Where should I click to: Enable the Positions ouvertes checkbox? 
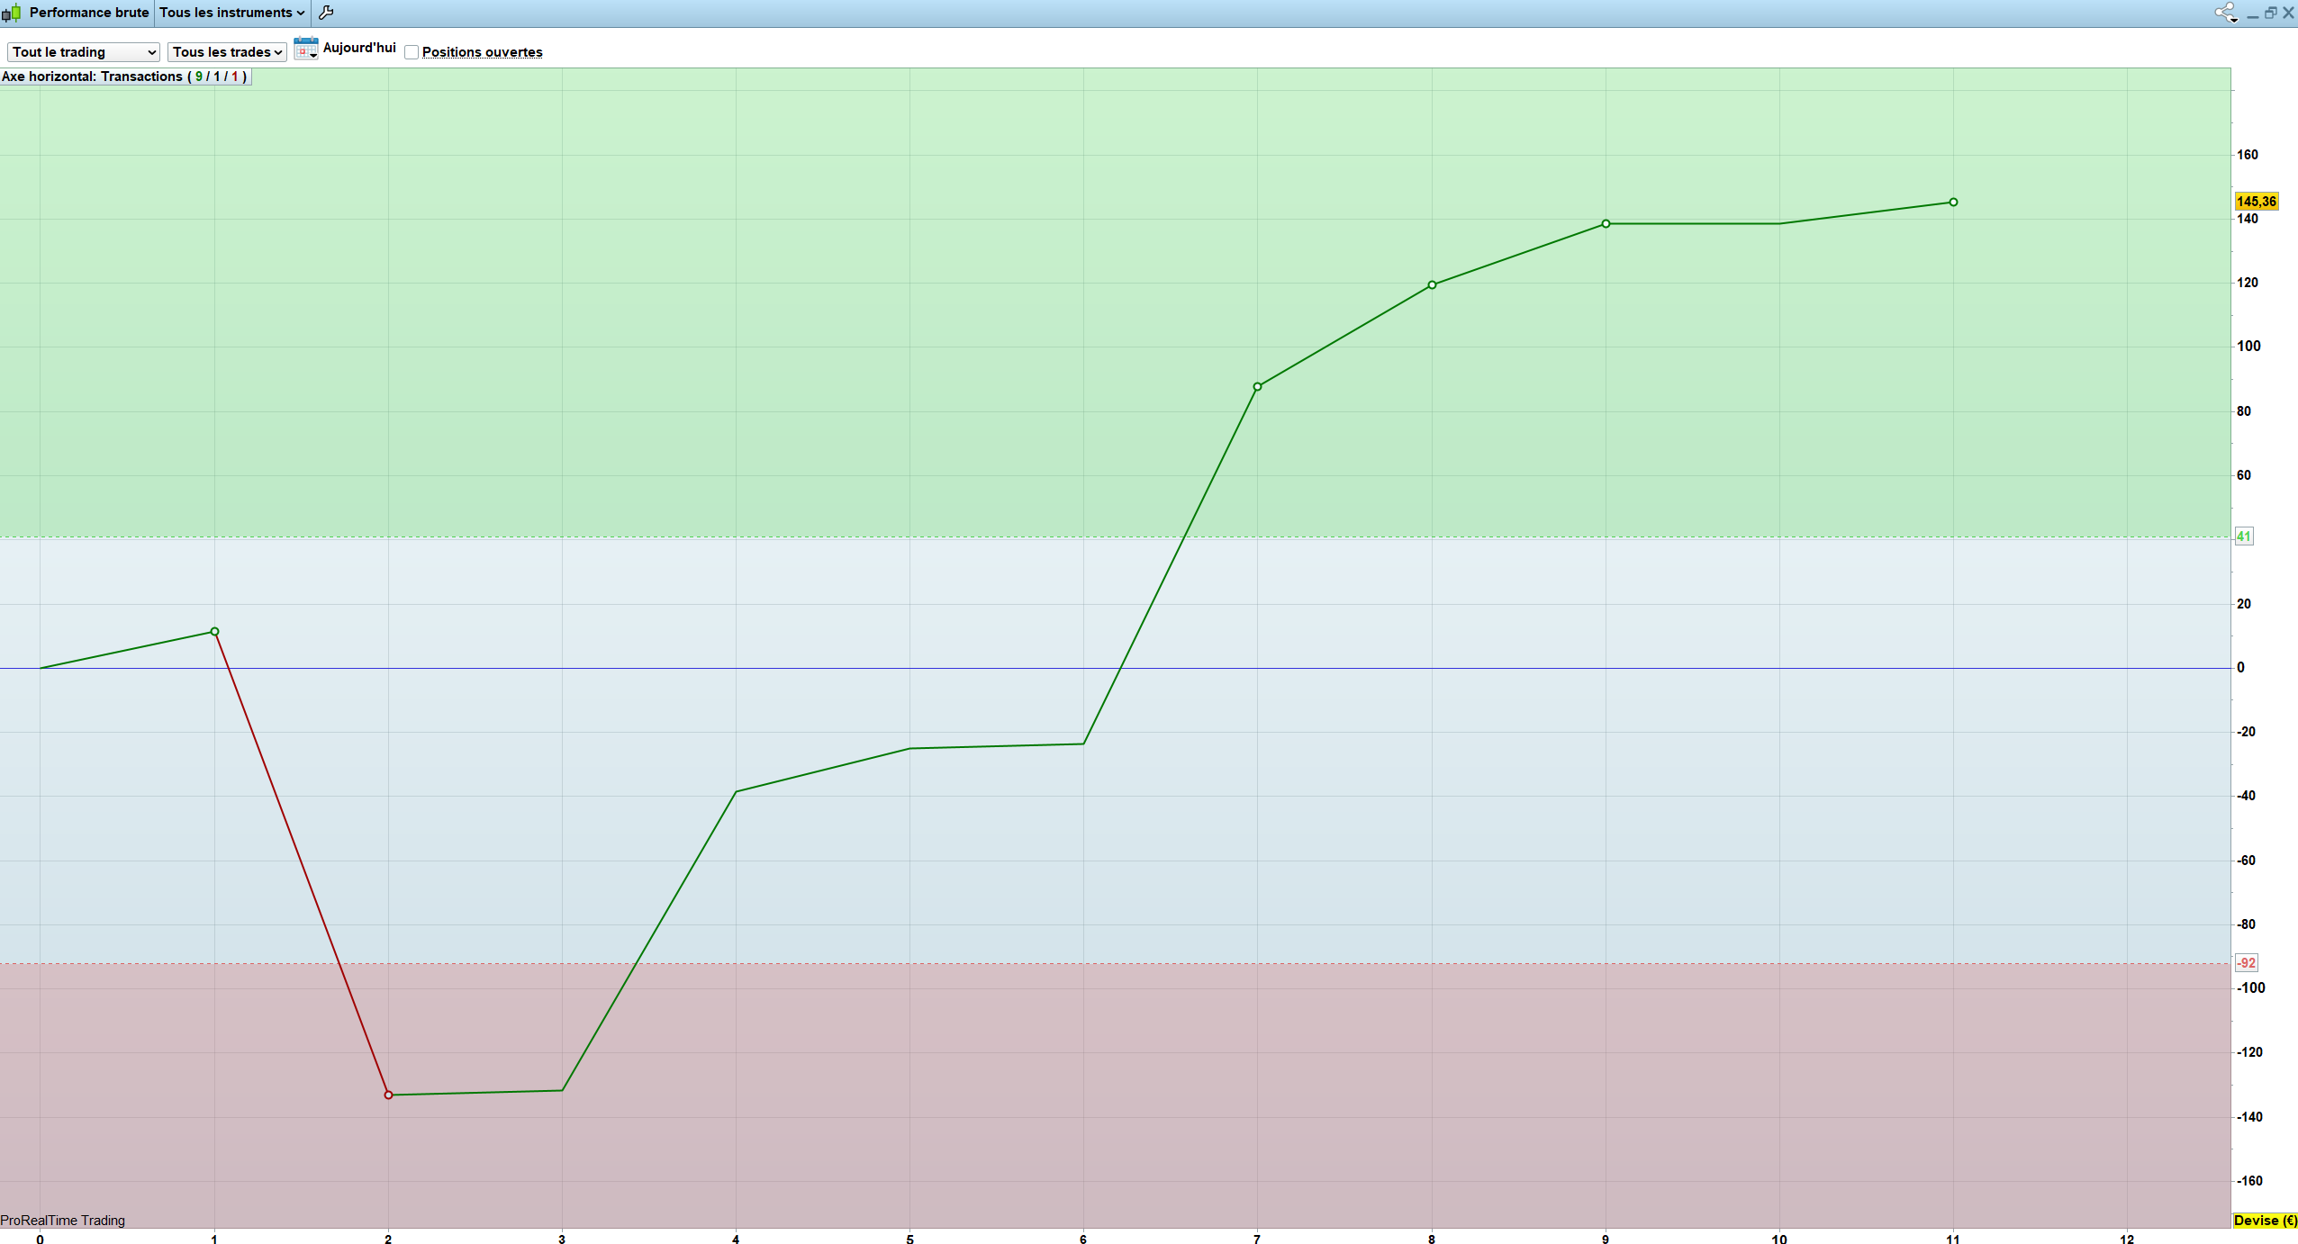coord(412,52)
